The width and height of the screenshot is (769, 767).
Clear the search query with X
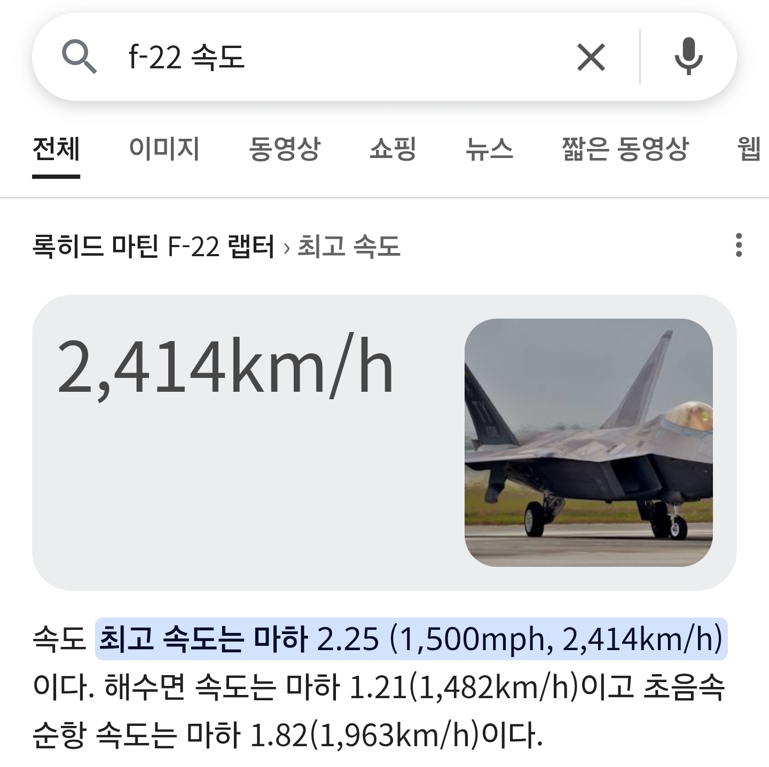click(591, 57)
